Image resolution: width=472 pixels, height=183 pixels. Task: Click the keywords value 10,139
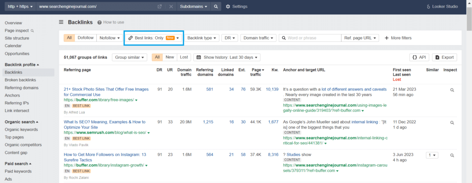point(272,89)
